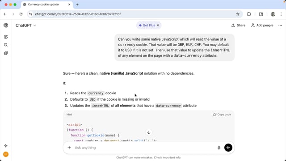Screen dimensions: 286x161
Task: Click the browser forward arrow
Action: pyautogui.click(x=13, y=14)
